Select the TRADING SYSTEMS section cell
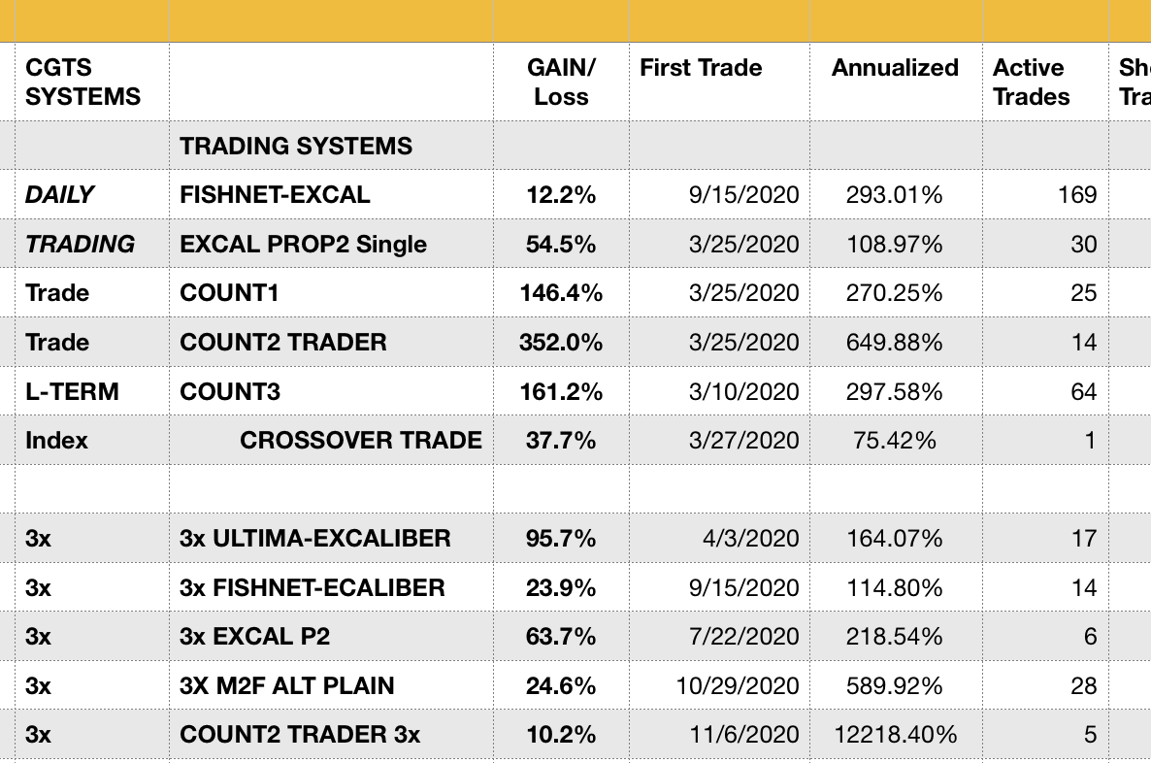Viewport: 1151px width, 763px height. 296,147
